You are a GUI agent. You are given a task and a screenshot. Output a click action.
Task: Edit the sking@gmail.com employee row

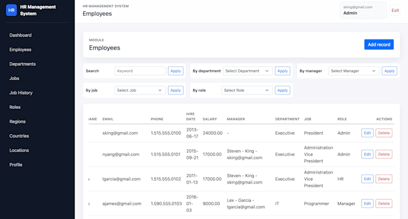pos(367,133)
